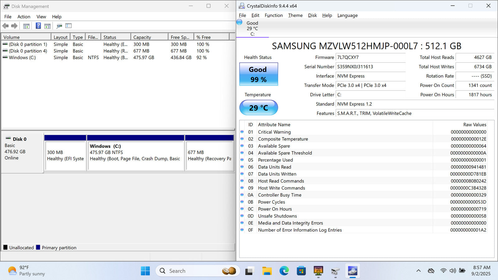This screenshot has height=280, width=498.
Task: Select the 677 MB Recovery partition block
Action: 209,156
